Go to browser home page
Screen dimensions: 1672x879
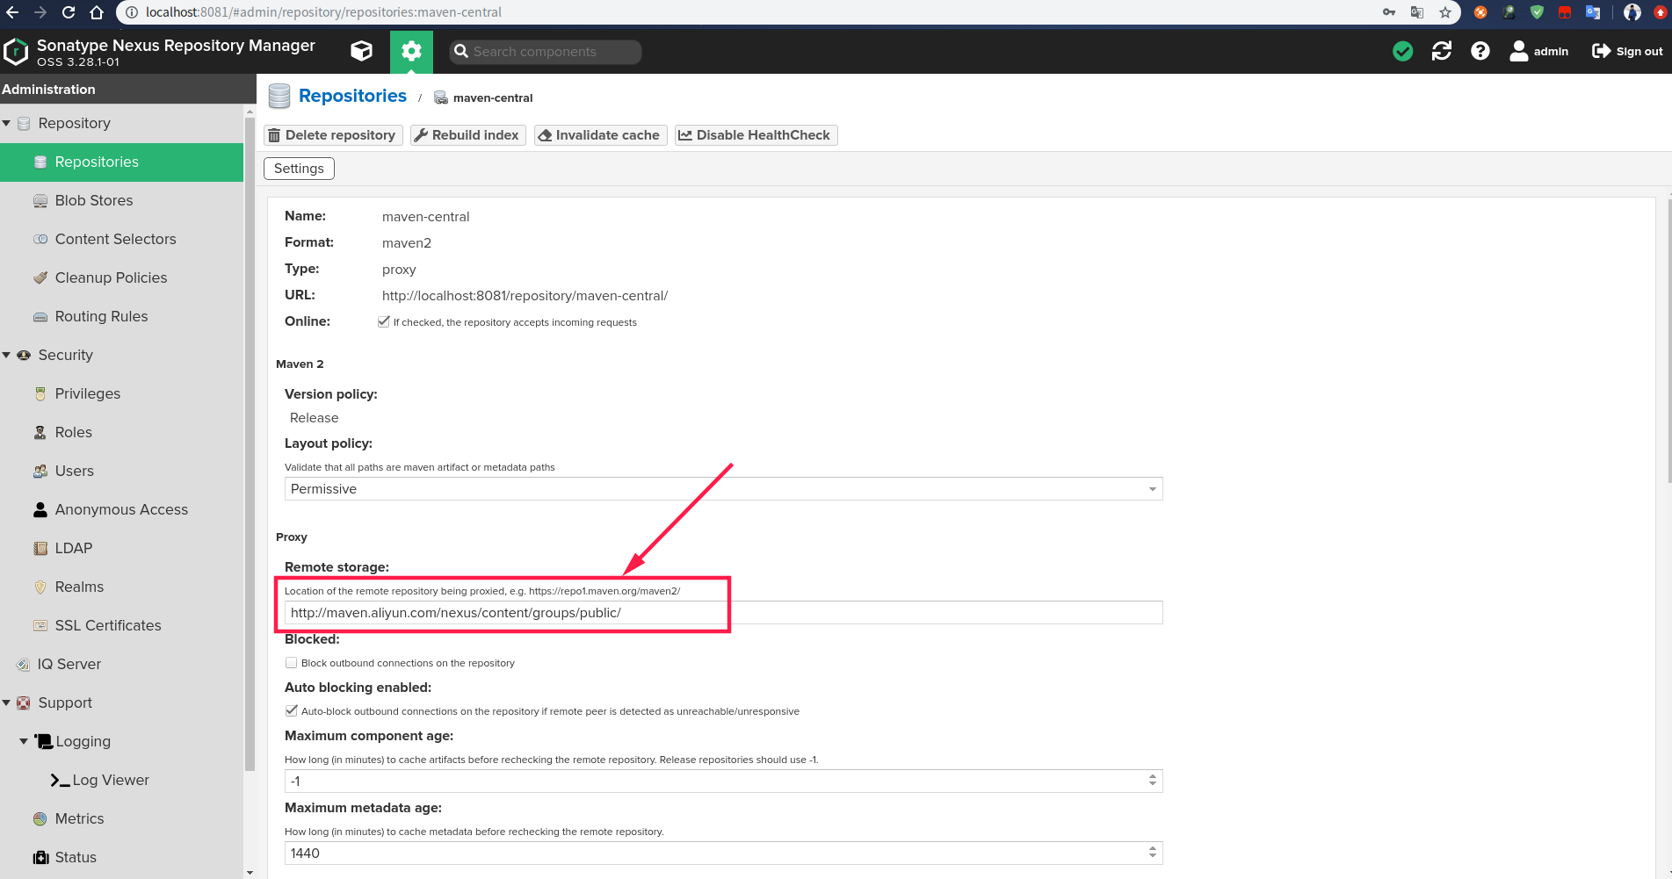coord(97,12)
